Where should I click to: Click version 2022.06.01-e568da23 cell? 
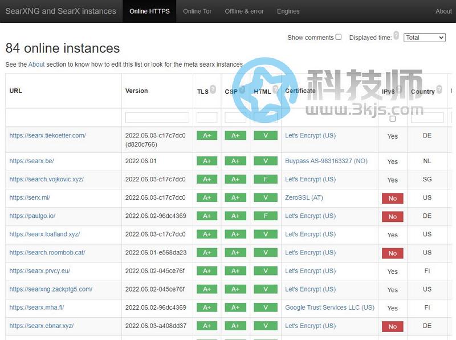(x=156, y=253)
